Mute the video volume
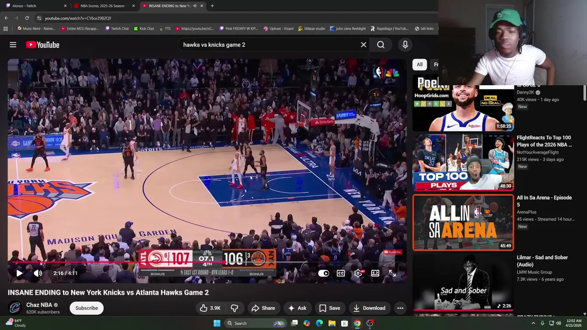The width and height of the screenshot is (587, 330). pyautogui.click(x=38, y=273)
